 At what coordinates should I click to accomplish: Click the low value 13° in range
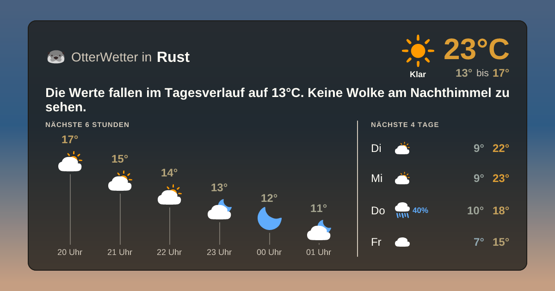pyautogui.click(x=464, y=73)
